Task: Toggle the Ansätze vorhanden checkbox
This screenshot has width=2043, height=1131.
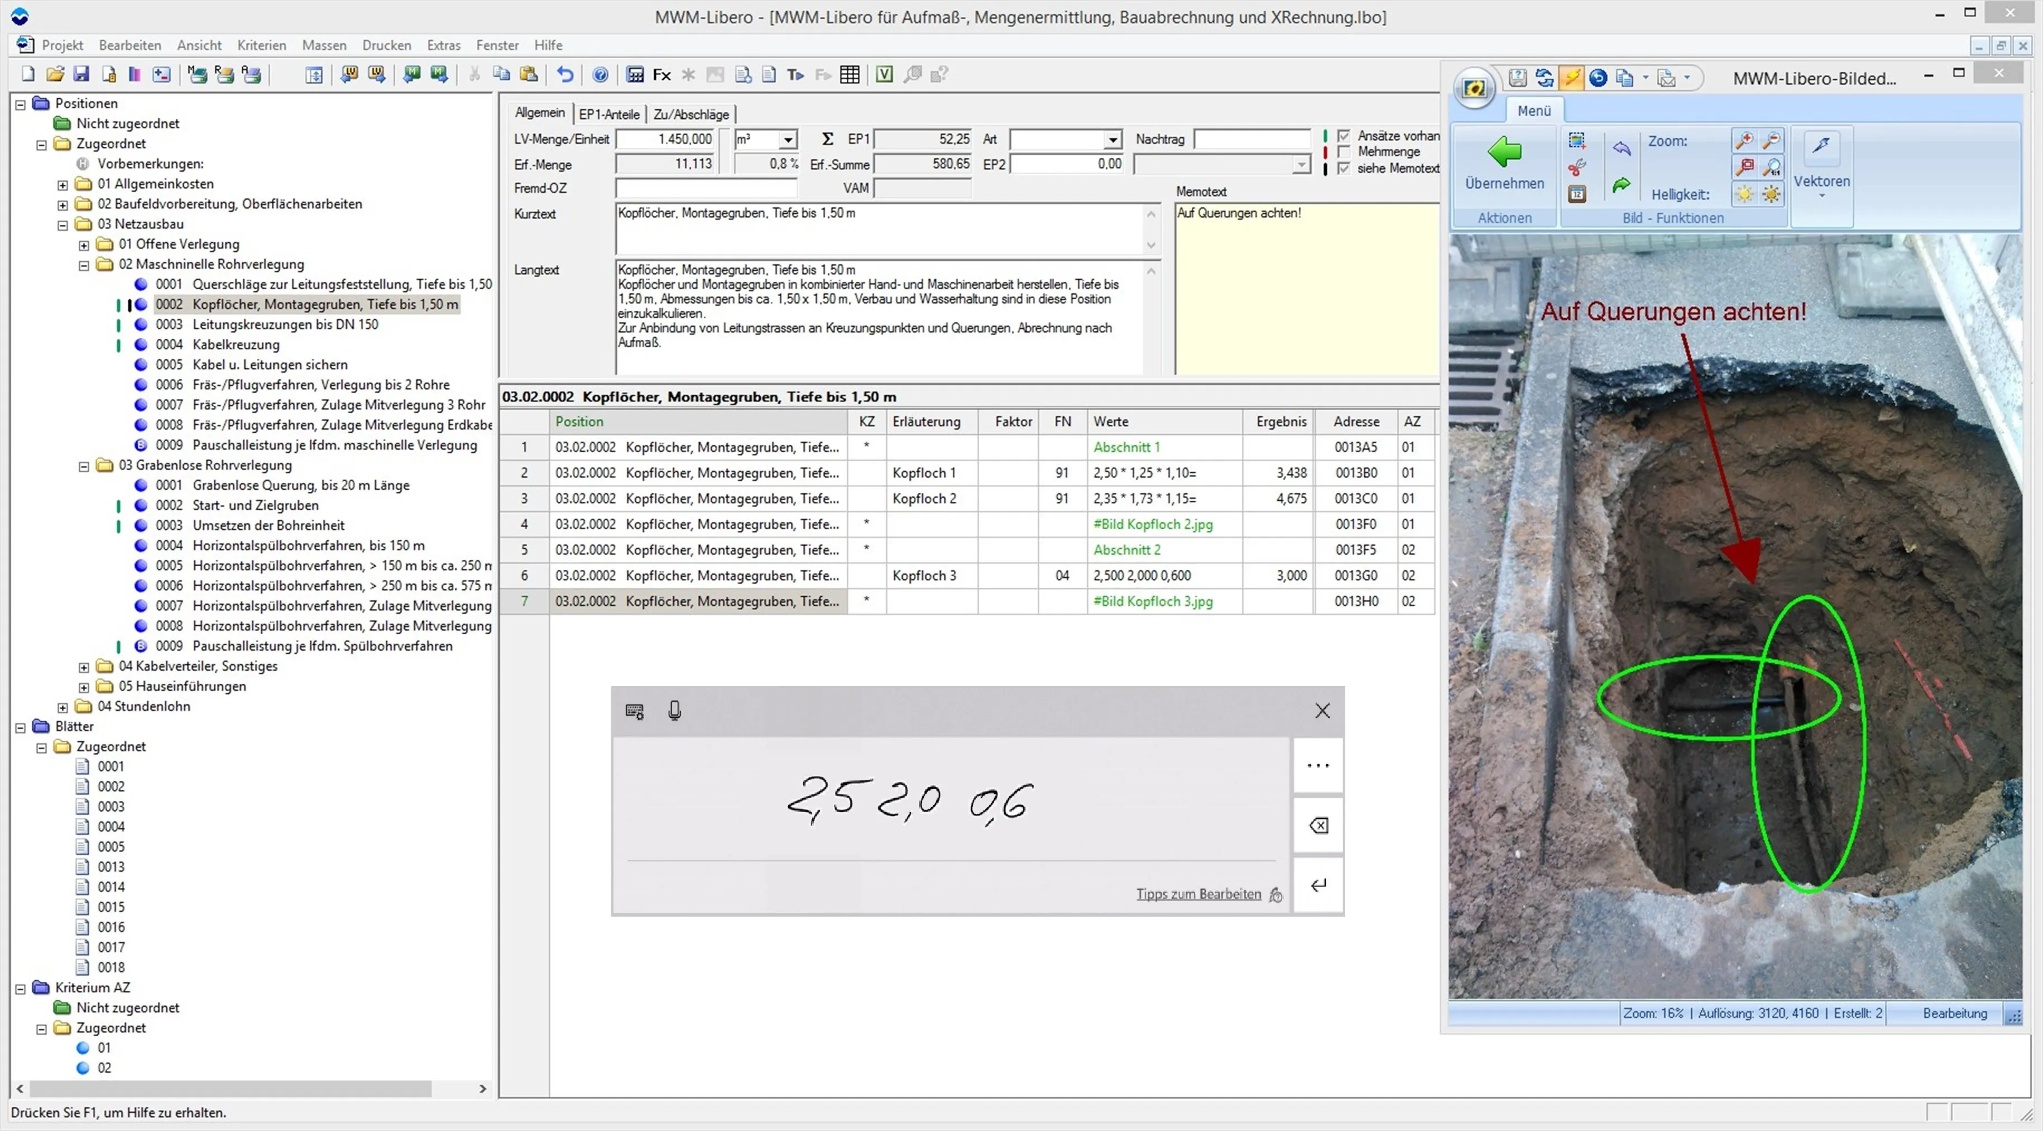Action: (1344, 136)
